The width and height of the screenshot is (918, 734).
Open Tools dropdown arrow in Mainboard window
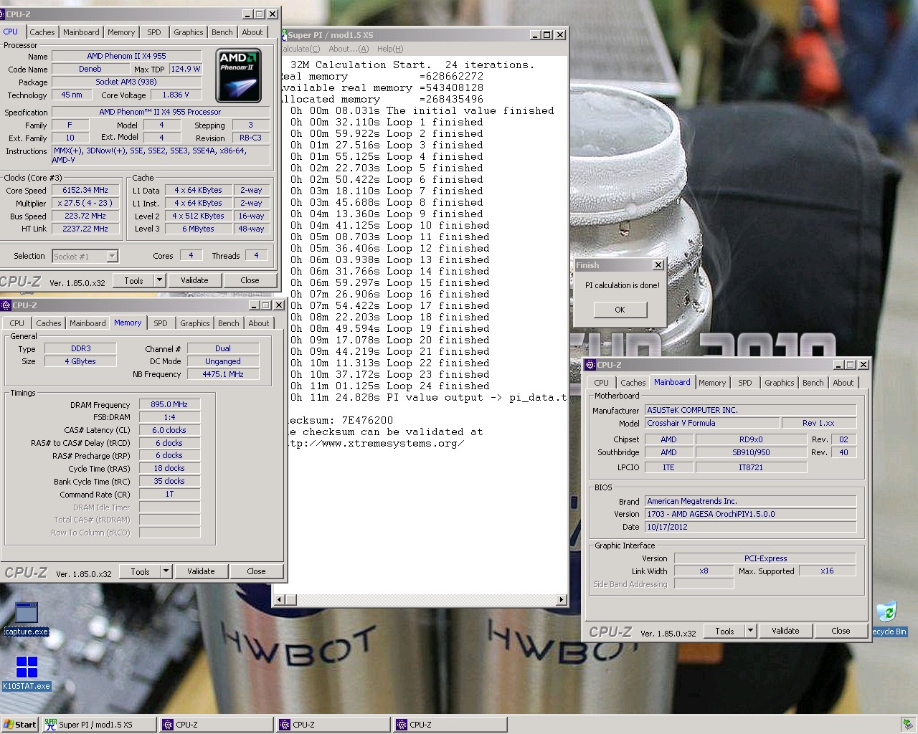750,631
